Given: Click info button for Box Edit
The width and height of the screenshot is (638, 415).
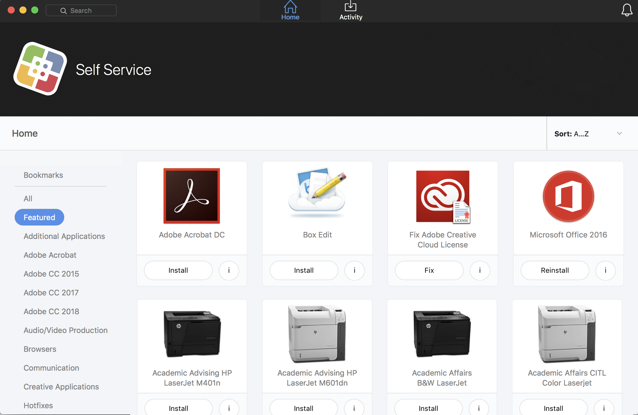Looking at the screenshot, I should click(x=354, y=270).
